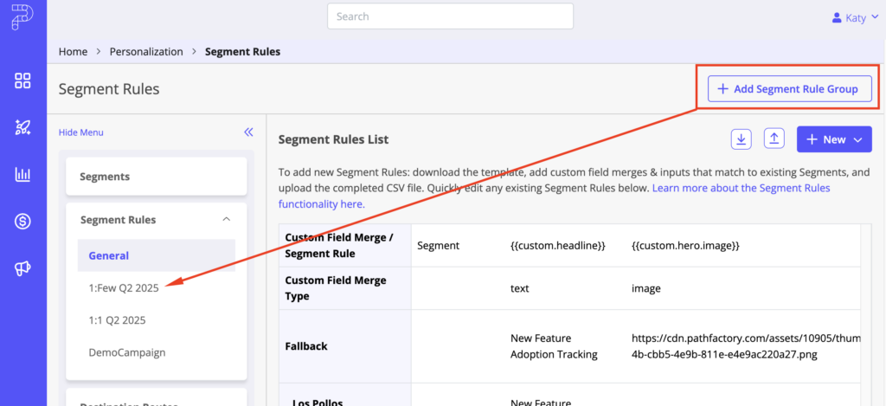Image resolution: width=886 pixels, height=406 pixels.
Task: Open the bar chart analytics icon
Action: click(x=22, y=175)
